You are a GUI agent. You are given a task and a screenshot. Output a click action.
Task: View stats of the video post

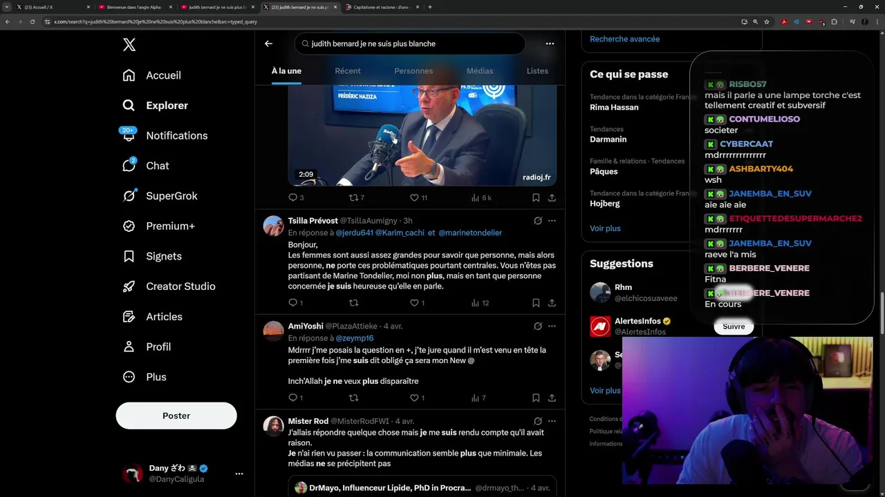point(481,197)
